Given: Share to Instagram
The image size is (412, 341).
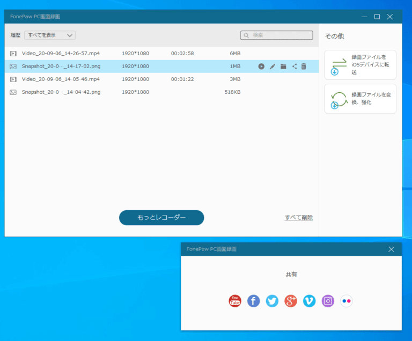Looking at the screenshot, I should tap(328, 301).
